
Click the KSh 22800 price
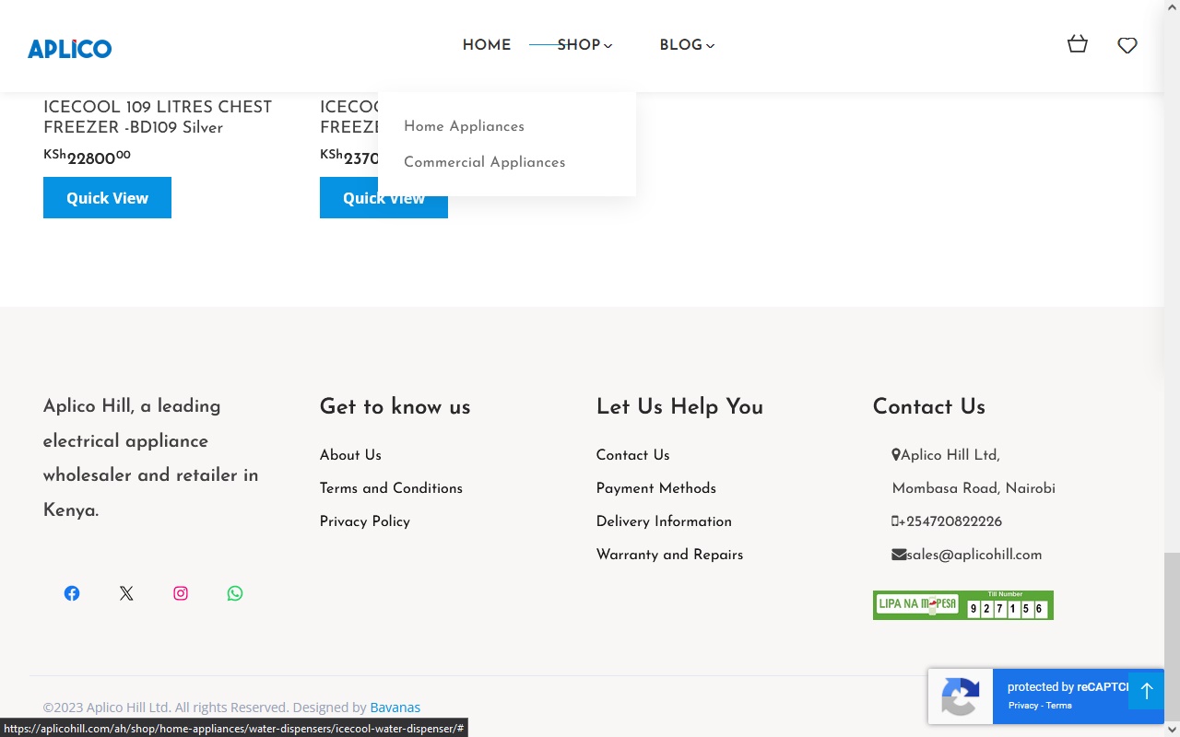pos(87,157)
